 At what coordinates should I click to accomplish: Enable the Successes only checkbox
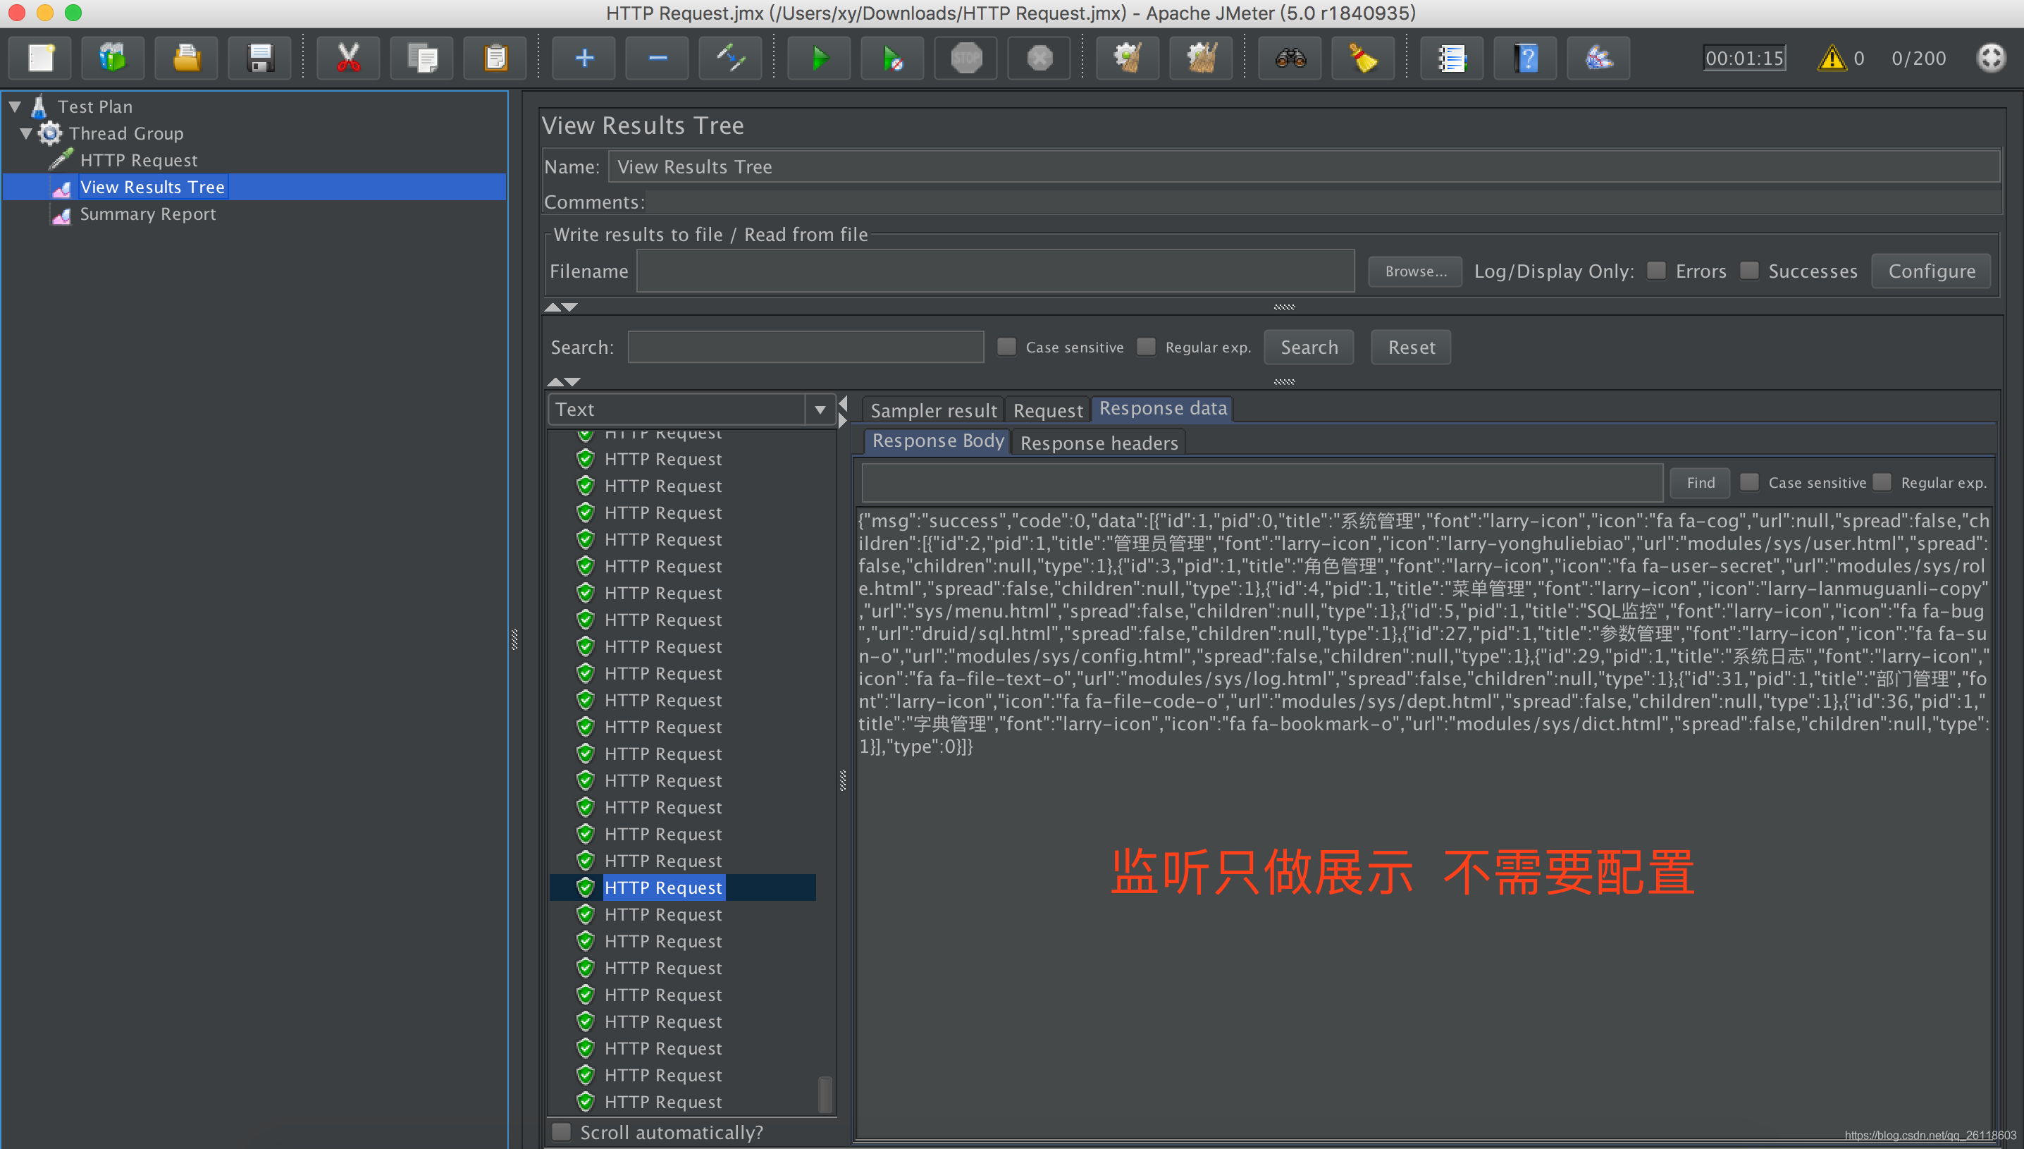point(1748,271)
